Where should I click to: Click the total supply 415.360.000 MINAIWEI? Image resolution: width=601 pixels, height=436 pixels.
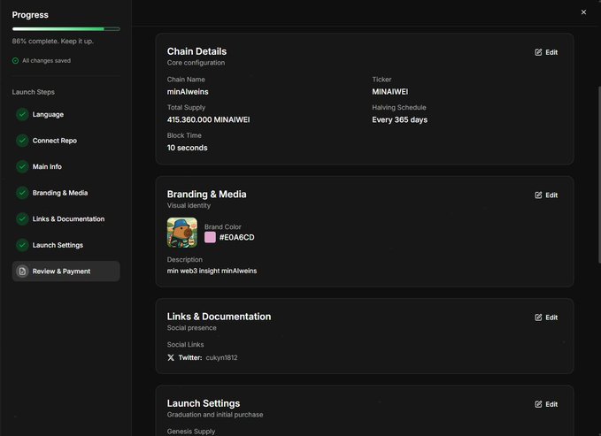208,119
